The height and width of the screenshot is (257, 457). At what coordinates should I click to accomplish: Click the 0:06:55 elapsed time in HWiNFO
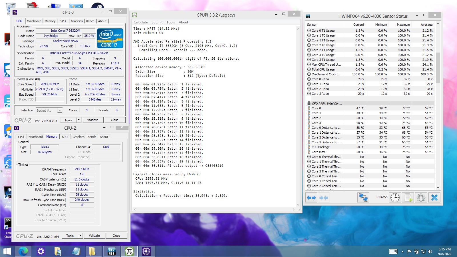pos(382,197)
